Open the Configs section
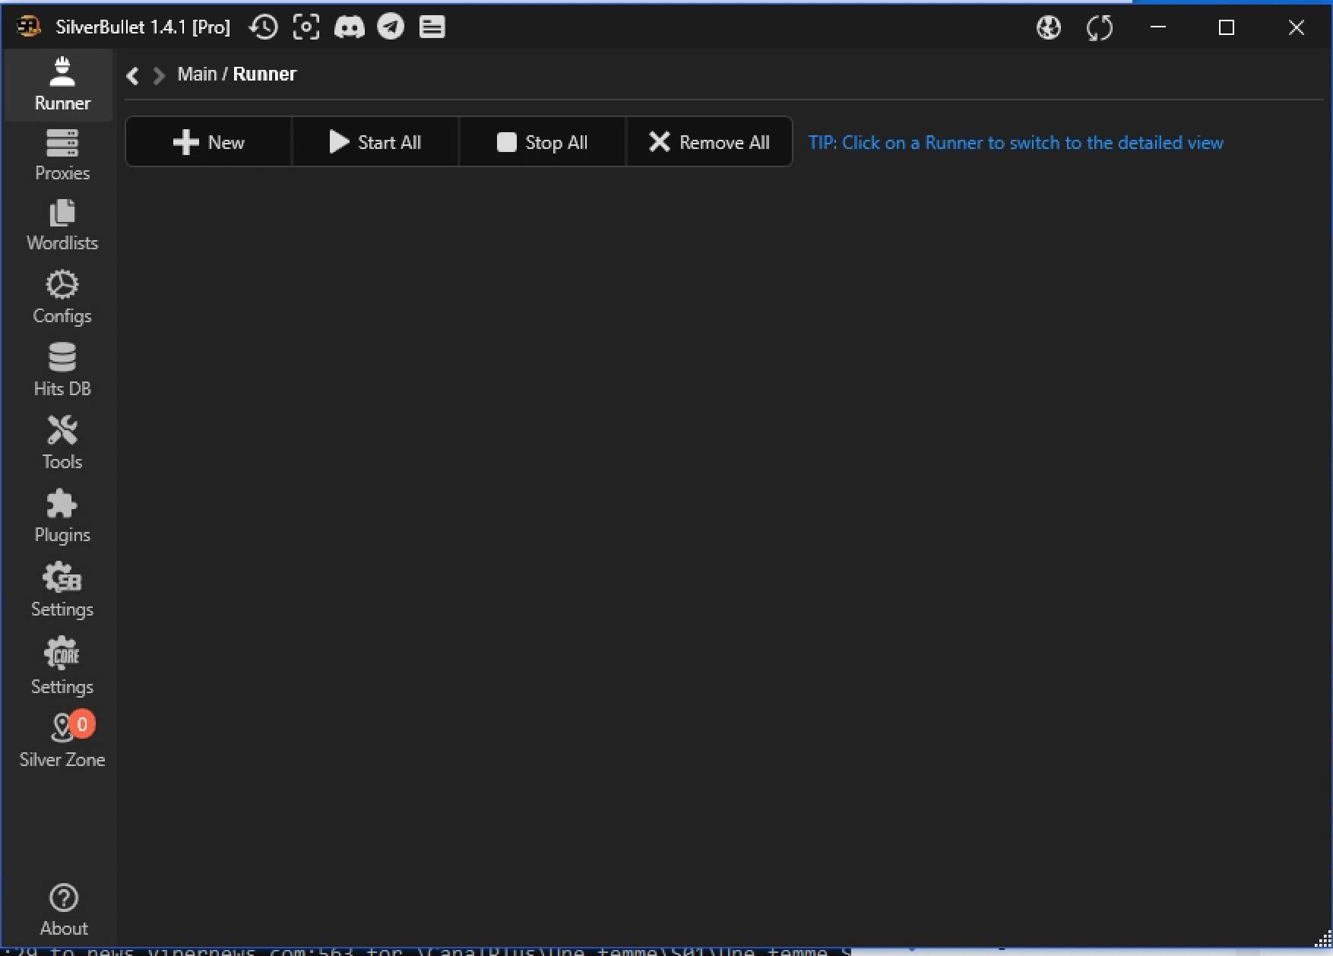 tap(62, 297)
